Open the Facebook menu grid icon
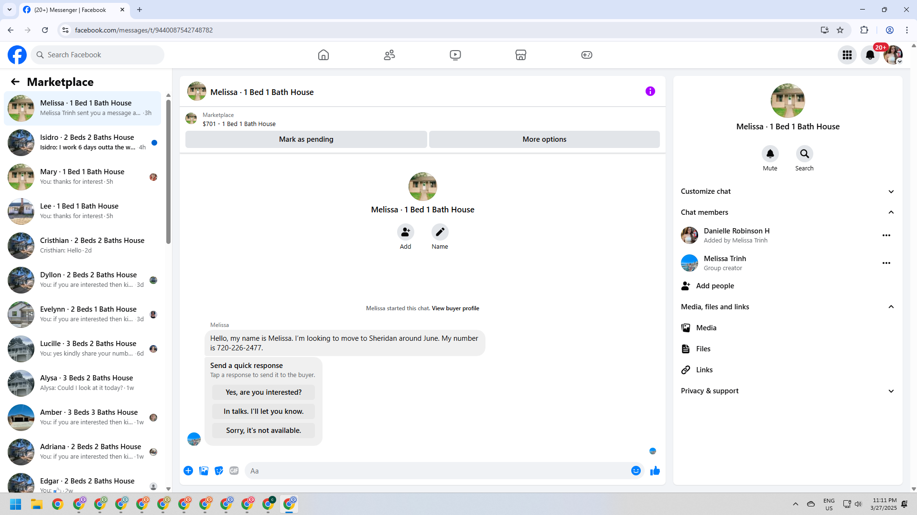The height and width of the screenshot is (515, 917). point(847,55)
